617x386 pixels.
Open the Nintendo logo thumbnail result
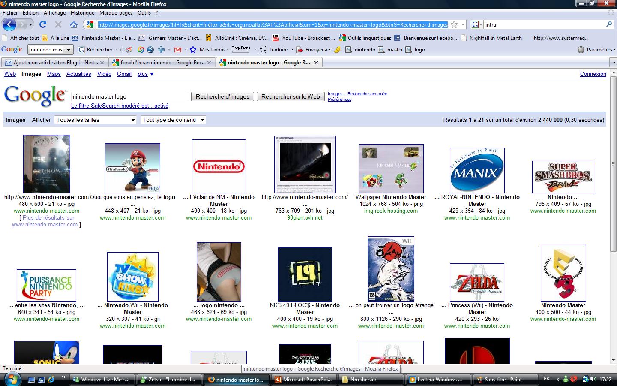[x=219, y=166]
